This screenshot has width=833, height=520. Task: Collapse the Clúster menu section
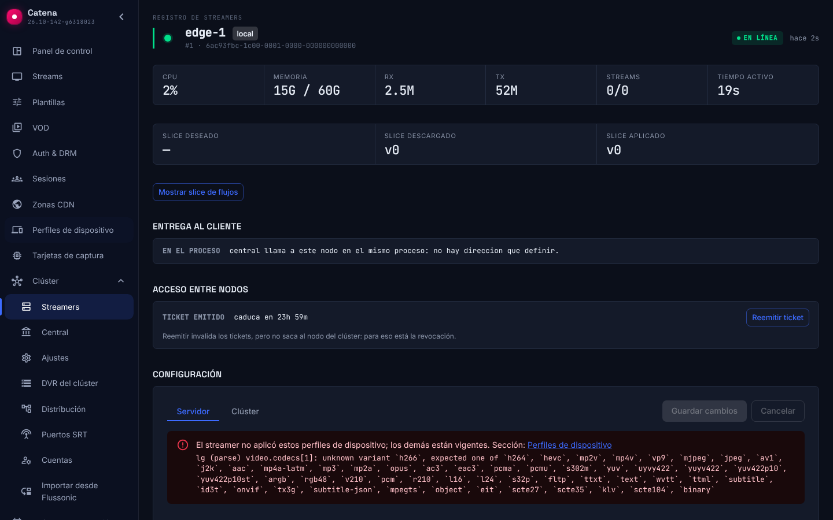(x=121, y=281)
